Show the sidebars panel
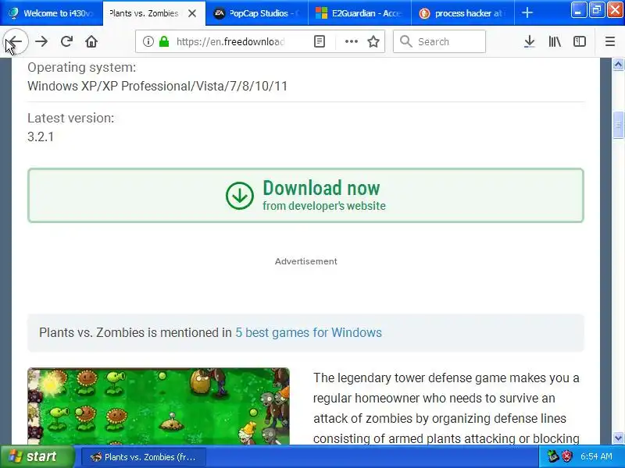This screenshot has height=468, width=625. click(580, 41)
